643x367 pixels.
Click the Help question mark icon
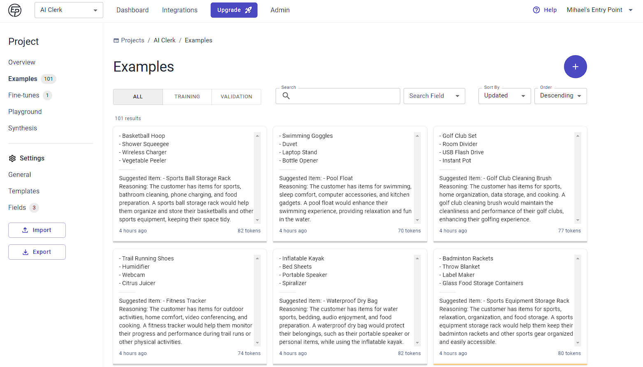click(536, 10)
